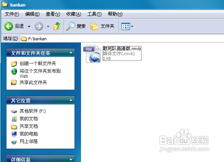Open 网上邻居 link
Viewport: 224px width, 162px height.
[29, 141]
